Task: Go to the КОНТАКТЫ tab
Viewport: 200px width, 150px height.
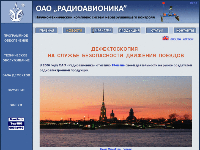Action: (x=185, y=30)
